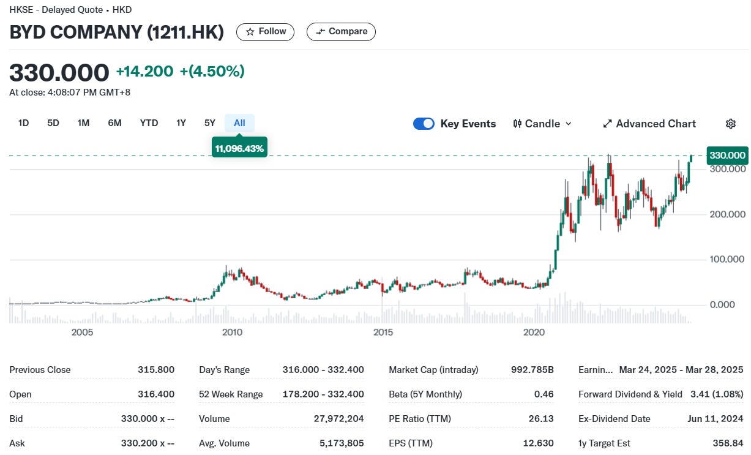Image resolution: width=751 pixels, height=455 pixels.
Task: Open chart settings via the gear icon
Action: [x=731, y=124]
